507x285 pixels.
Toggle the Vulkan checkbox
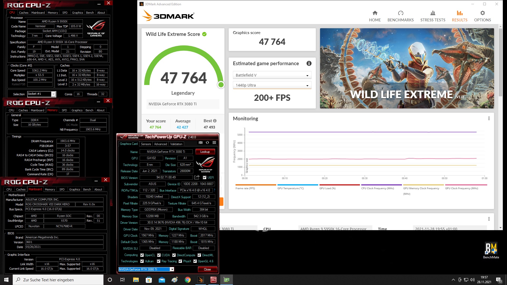click(x=142, y=261)
